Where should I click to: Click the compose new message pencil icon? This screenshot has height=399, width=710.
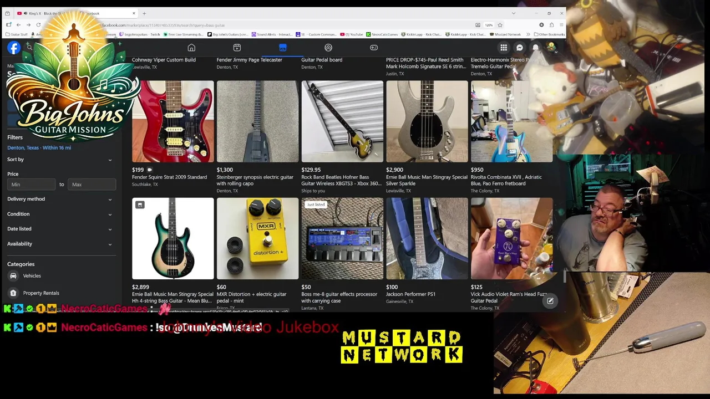click(550, 301)
